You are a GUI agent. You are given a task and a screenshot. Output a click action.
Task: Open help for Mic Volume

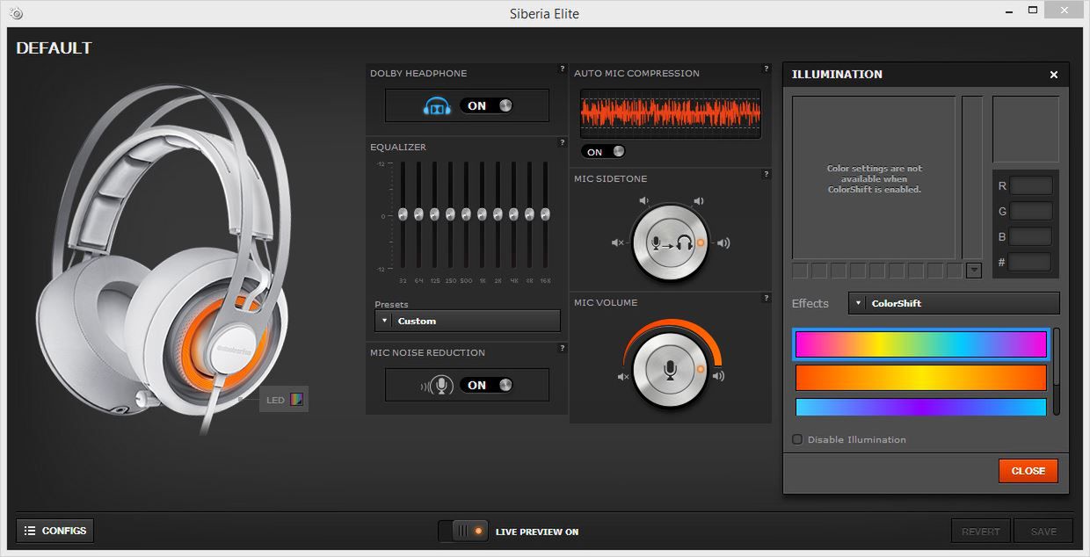coord(767,298)
